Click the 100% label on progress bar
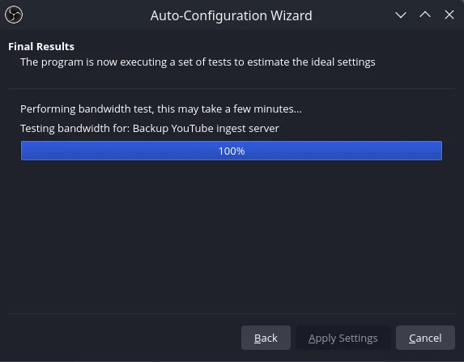The image size is (464, 362). [232, 151]
